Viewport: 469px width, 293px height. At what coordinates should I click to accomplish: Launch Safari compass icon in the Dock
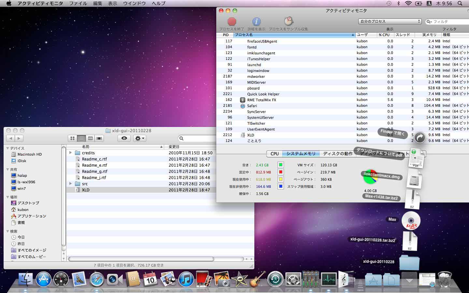point(97,279)
